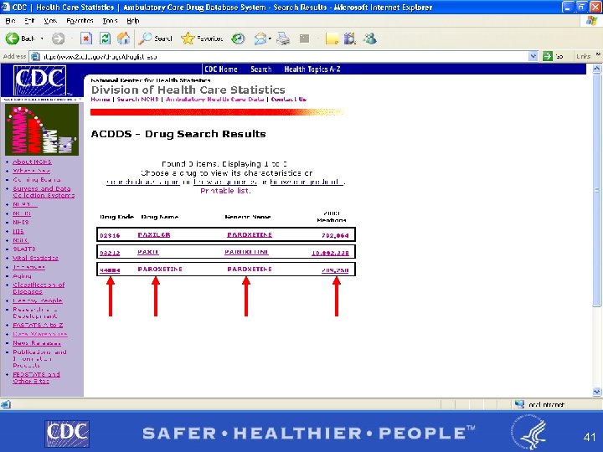The width and height of the screenshot is (603, 452).
Task: Open the View menu
Action: (x=50, y=21)
